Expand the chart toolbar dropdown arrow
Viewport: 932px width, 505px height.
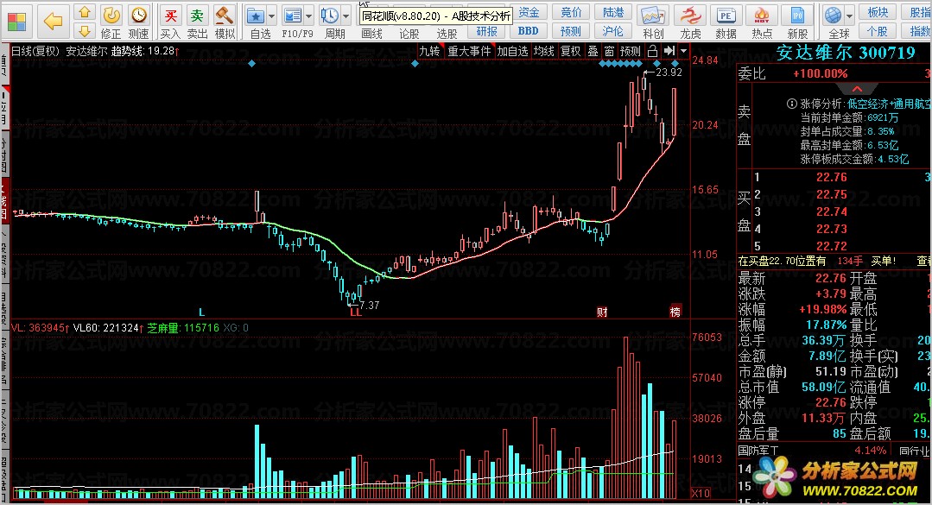coord(683,52)
